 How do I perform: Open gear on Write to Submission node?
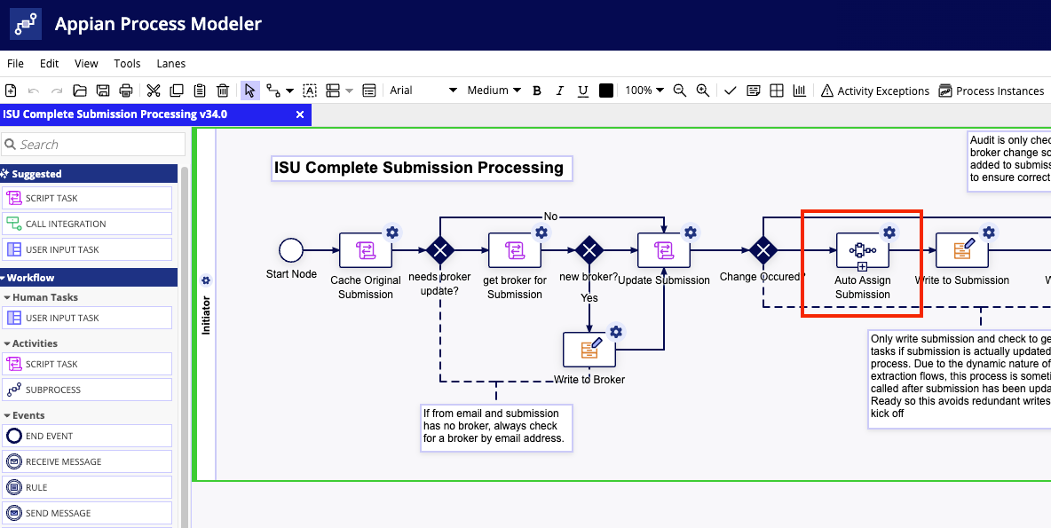pos(989,232)
